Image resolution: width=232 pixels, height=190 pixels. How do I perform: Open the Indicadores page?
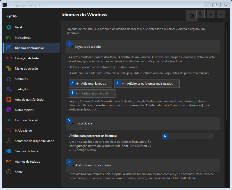click(x=31, y=37)
